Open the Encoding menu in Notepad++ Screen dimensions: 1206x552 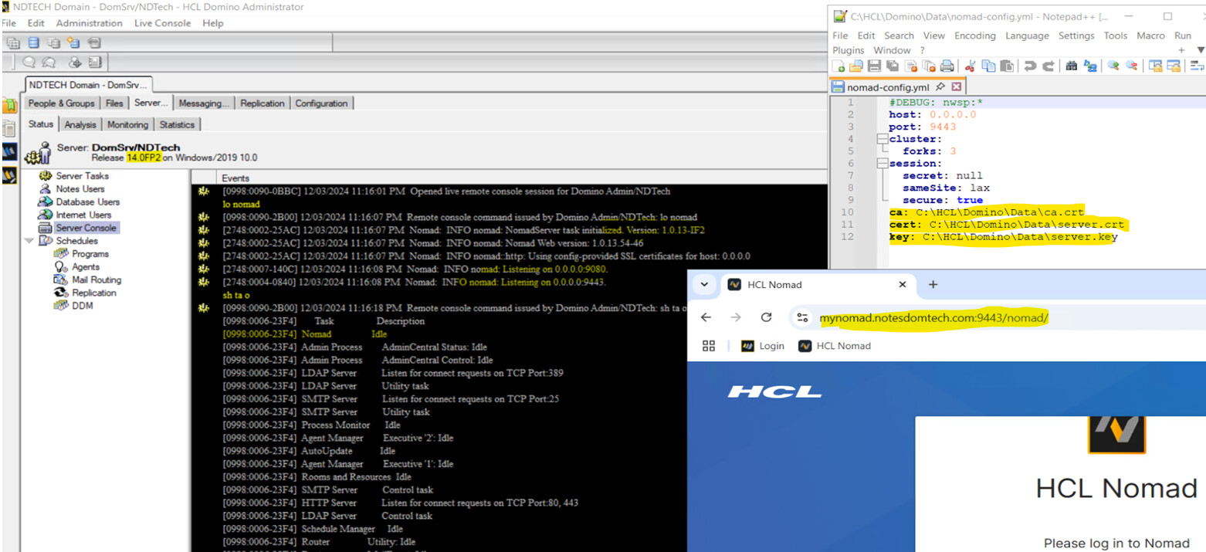point(974,36)
